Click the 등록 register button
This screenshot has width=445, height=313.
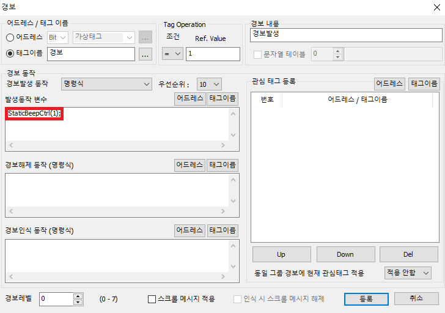[366, 299]
